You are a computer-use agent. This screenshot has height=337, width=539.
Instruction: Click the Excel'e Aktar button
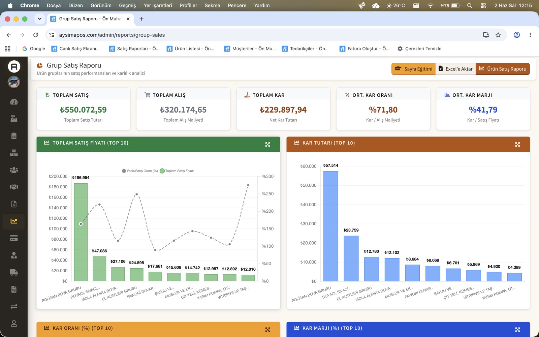tap(455, 69)
